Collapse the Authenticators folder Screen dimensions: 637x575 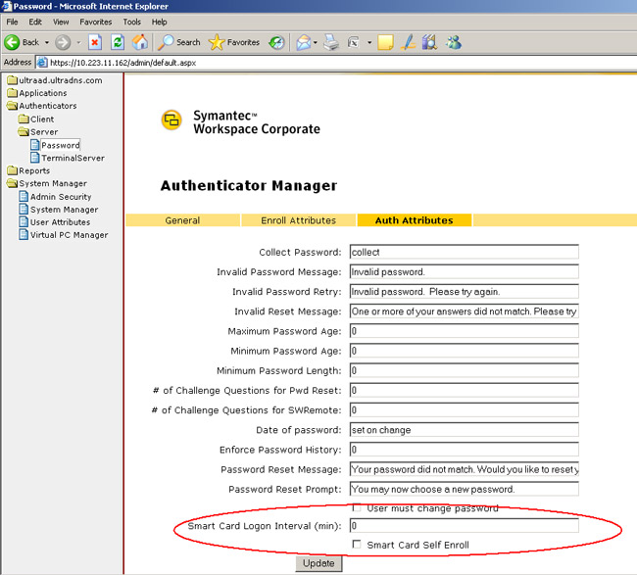coord(13,106)
